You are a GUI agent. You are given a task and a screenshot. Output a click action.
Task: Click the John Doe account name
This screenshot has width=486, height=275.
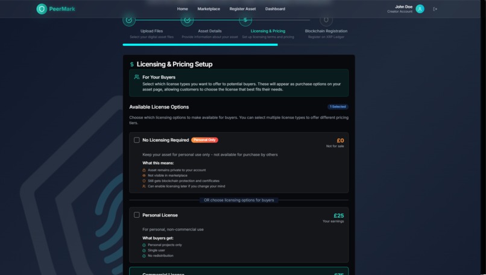pyautogui.click(x=403, y=7)
